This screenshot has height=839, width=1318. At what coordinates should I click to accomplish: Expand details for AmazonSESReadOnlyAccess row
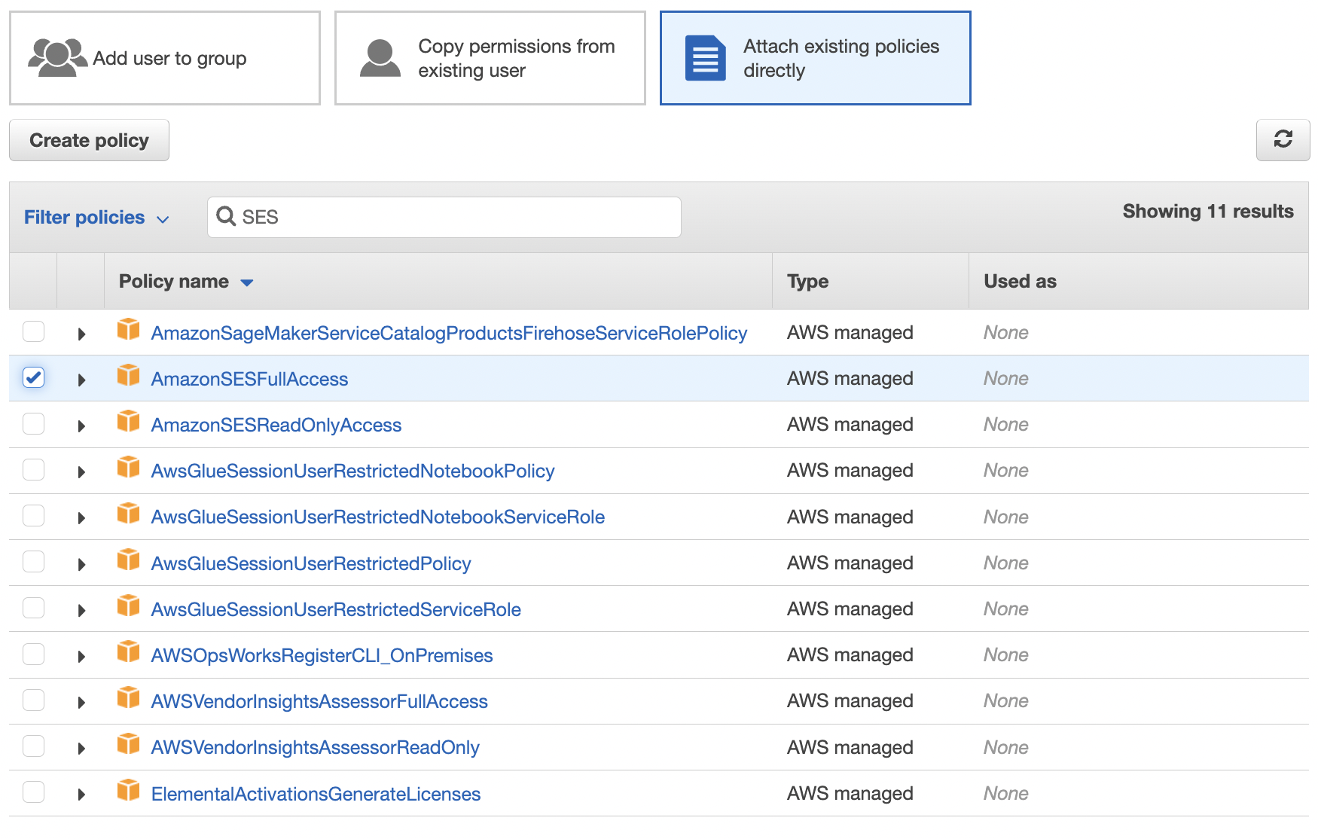coord(81,426)
